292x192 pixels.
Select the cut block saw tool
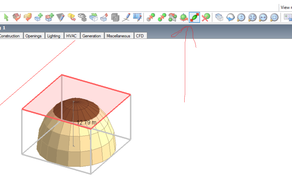click(x=104, y=17)
